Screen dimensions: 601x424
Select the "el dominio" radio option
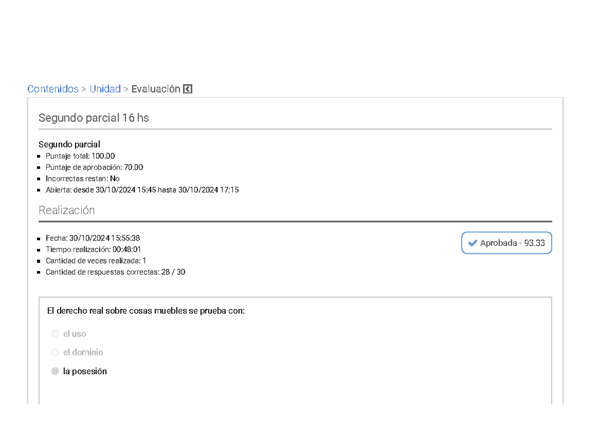tap(55, 352)
